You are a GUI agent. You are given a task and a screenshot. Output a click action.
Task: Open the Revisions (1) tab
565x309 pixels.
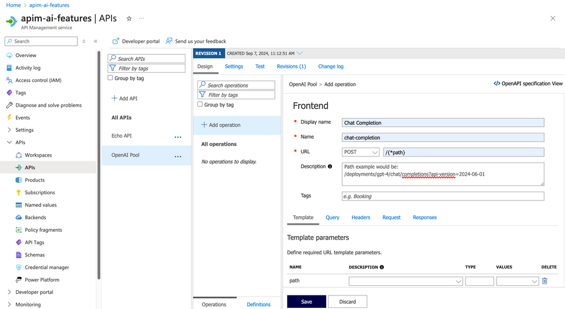pyautogui.click(x=291, y=67)
